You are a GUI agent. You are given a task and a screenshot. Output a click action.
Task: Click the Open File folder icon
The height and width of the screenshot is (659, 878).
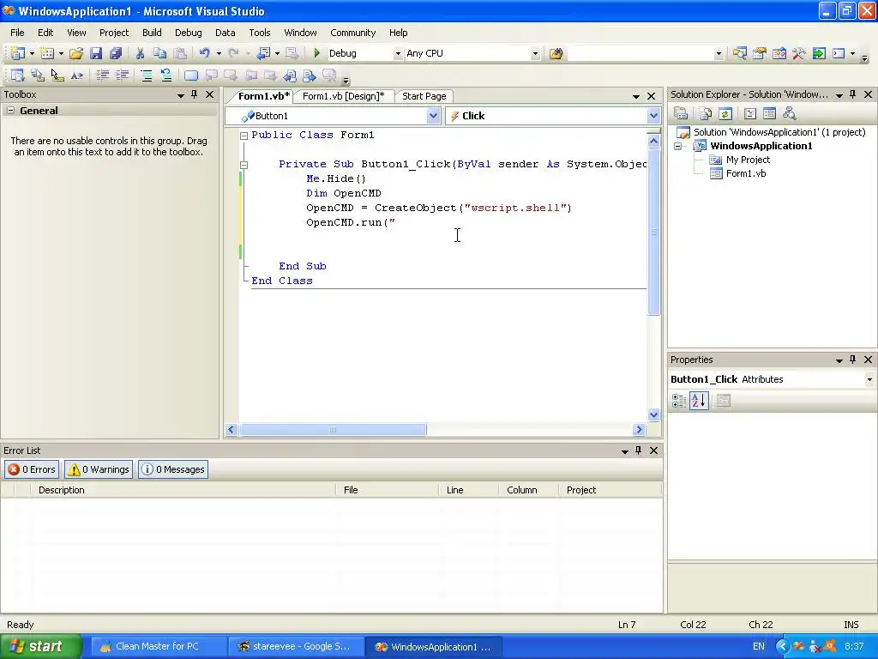tap(76, 53)
